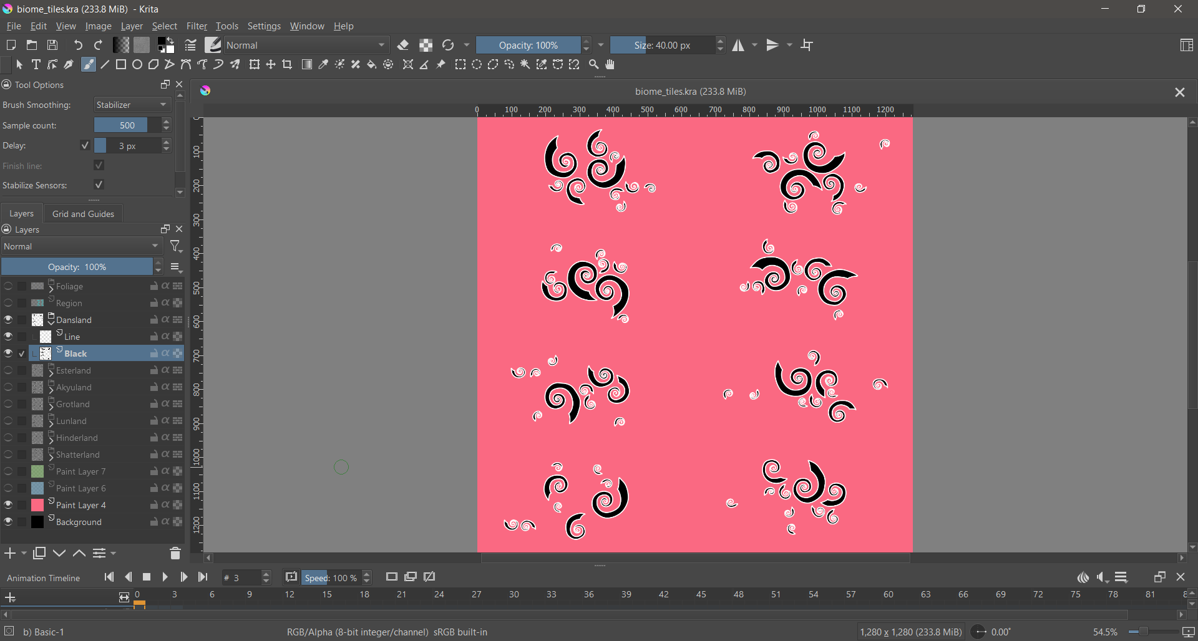Screen dimensions: 1198x641
Task: Adjust the brush Opacity slider
Action: [x=528, y=45]
